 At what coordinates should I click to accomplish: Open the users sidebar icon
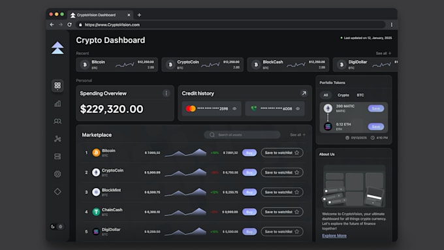pyautogui.click(x=57, y=121)
